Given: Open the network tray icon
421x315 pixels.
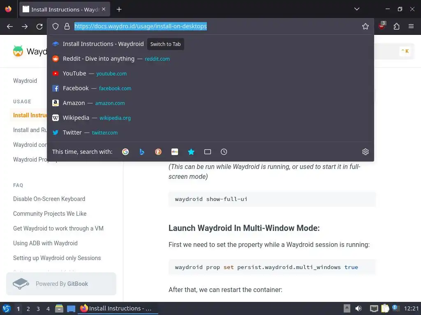Looking at the screenshot, I should click(374, 308).
